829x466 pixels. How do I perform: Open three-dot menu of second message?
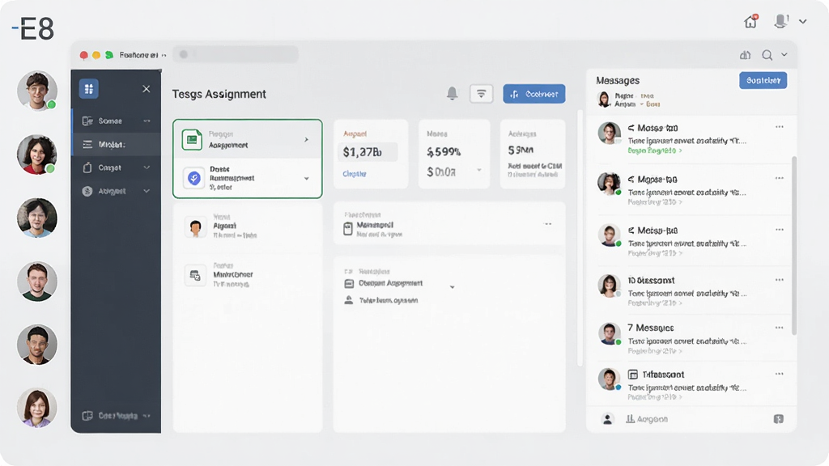780,178
